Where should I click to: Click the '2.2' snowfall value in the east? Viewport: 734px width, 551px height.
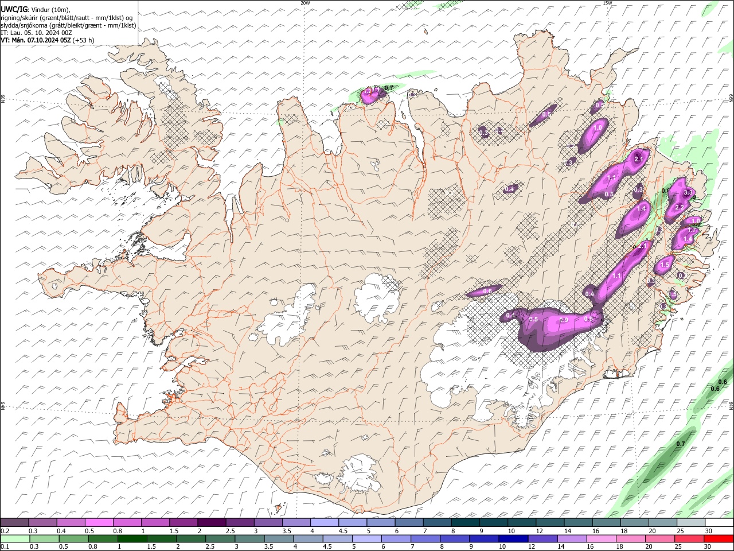(680, 207)
